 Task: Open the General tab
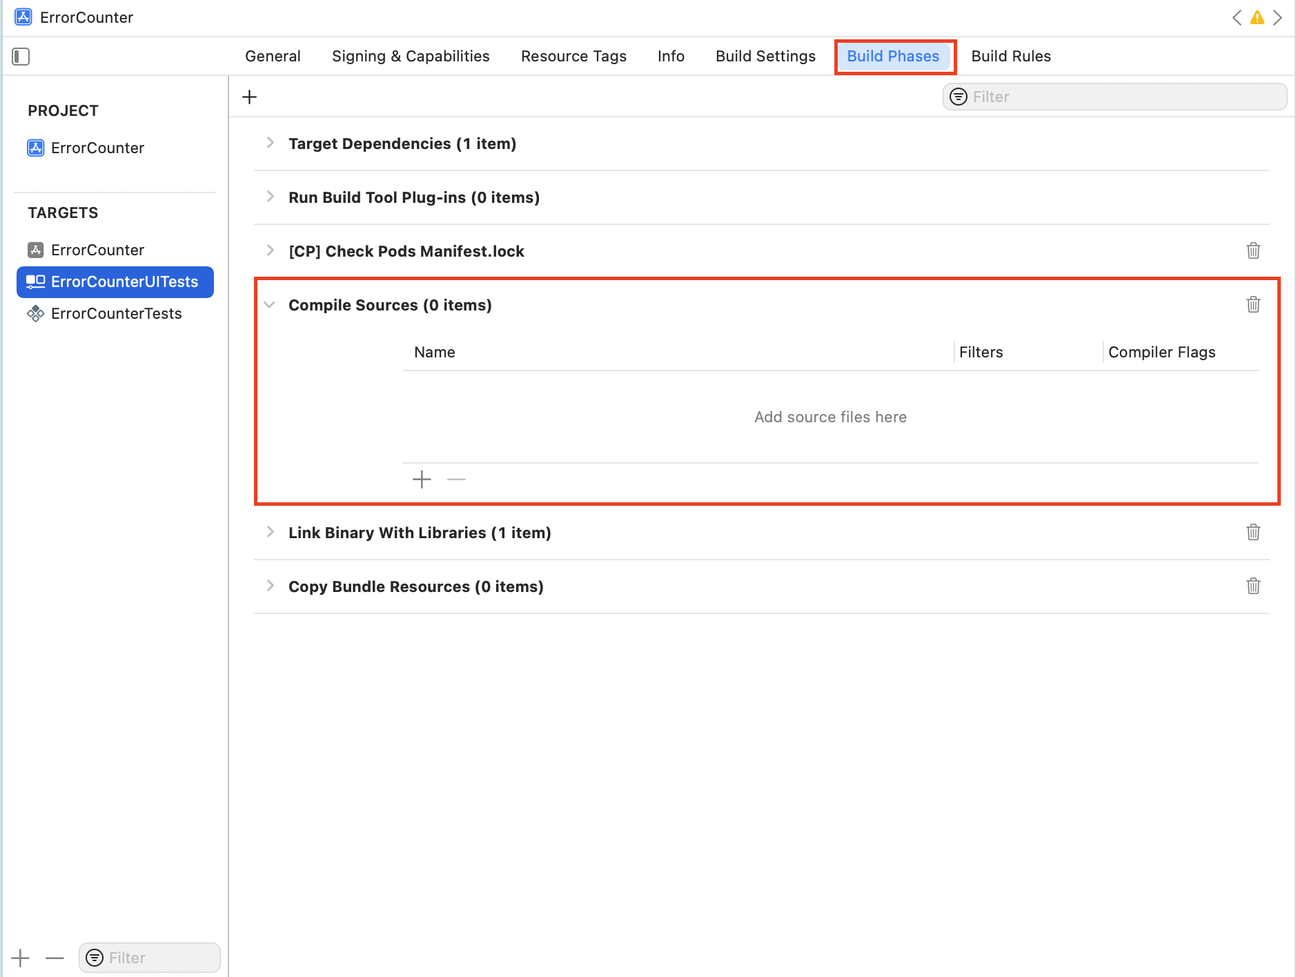(273, 57)
